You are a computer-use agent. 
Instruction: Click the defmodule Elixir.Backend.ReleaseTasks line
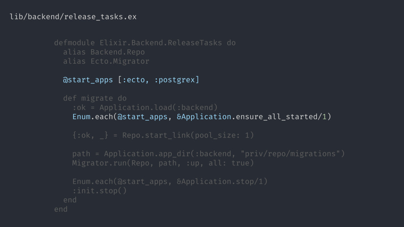(x=145, y=43)
